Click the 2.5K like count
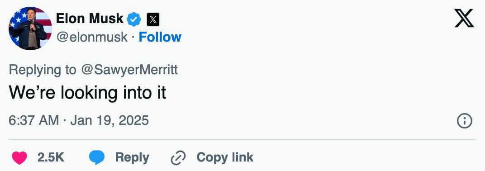Viewport: 485px width, 171px height. (51, 158)
